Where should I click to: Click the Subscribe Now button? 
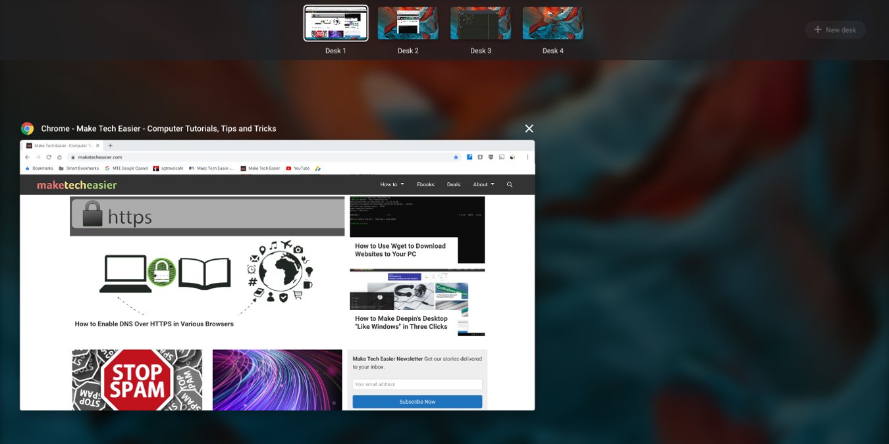(417, 401)
